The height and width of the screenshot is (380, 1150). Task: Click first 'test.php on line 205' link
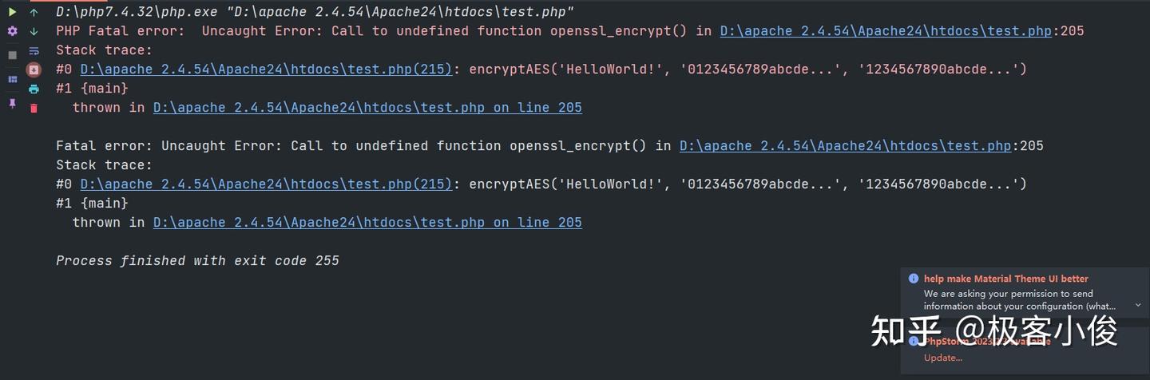tap(367, 108)
